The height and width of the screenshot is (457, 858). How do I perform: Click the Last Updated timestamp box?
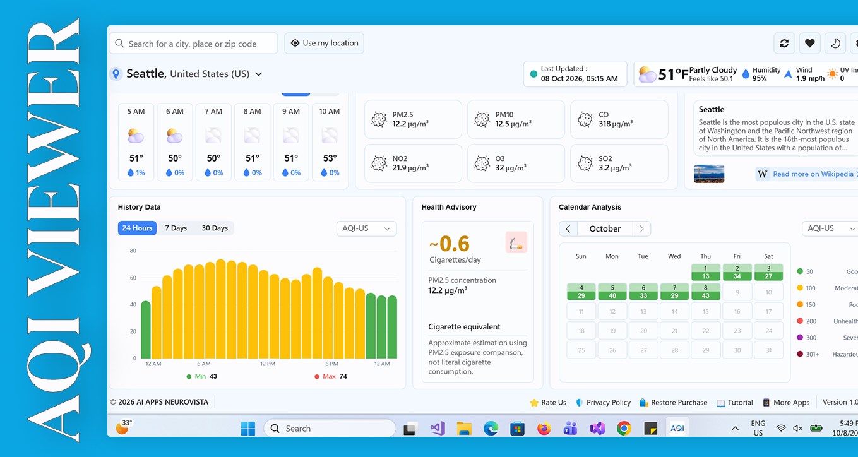(x=575, y=74)
